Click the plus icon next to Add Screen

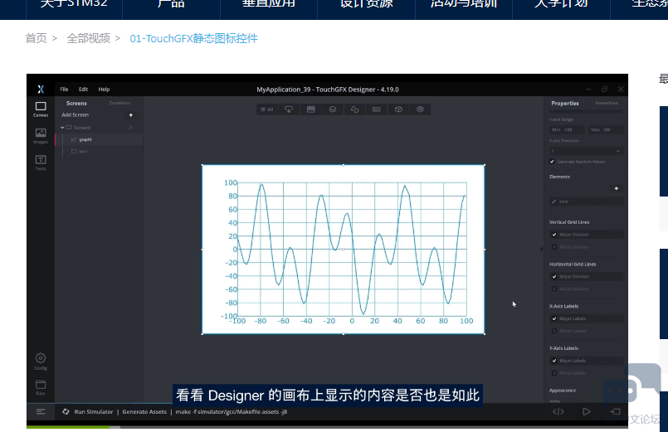coord(131,115)
